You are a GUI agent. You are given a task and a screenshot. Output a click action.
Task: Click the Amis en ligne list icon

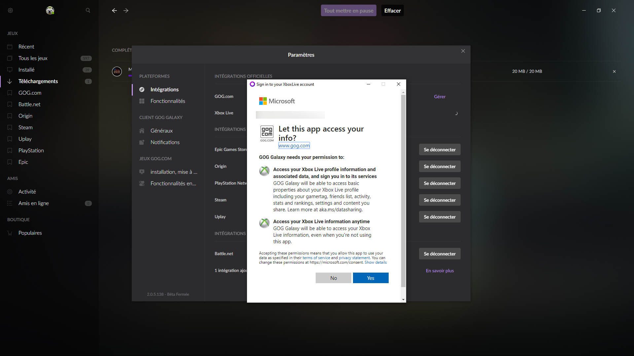click(10, 203)
